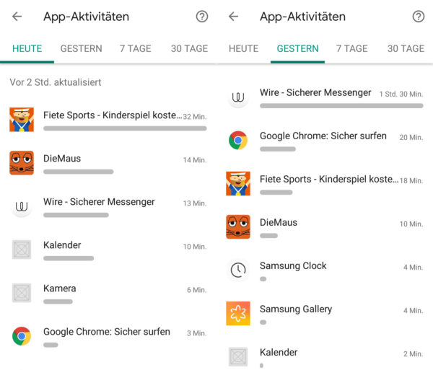Open Kalender entry with 10 Min.
This screenshot has height=370, width=433.
pyautogui.click(x=108, y=250)
